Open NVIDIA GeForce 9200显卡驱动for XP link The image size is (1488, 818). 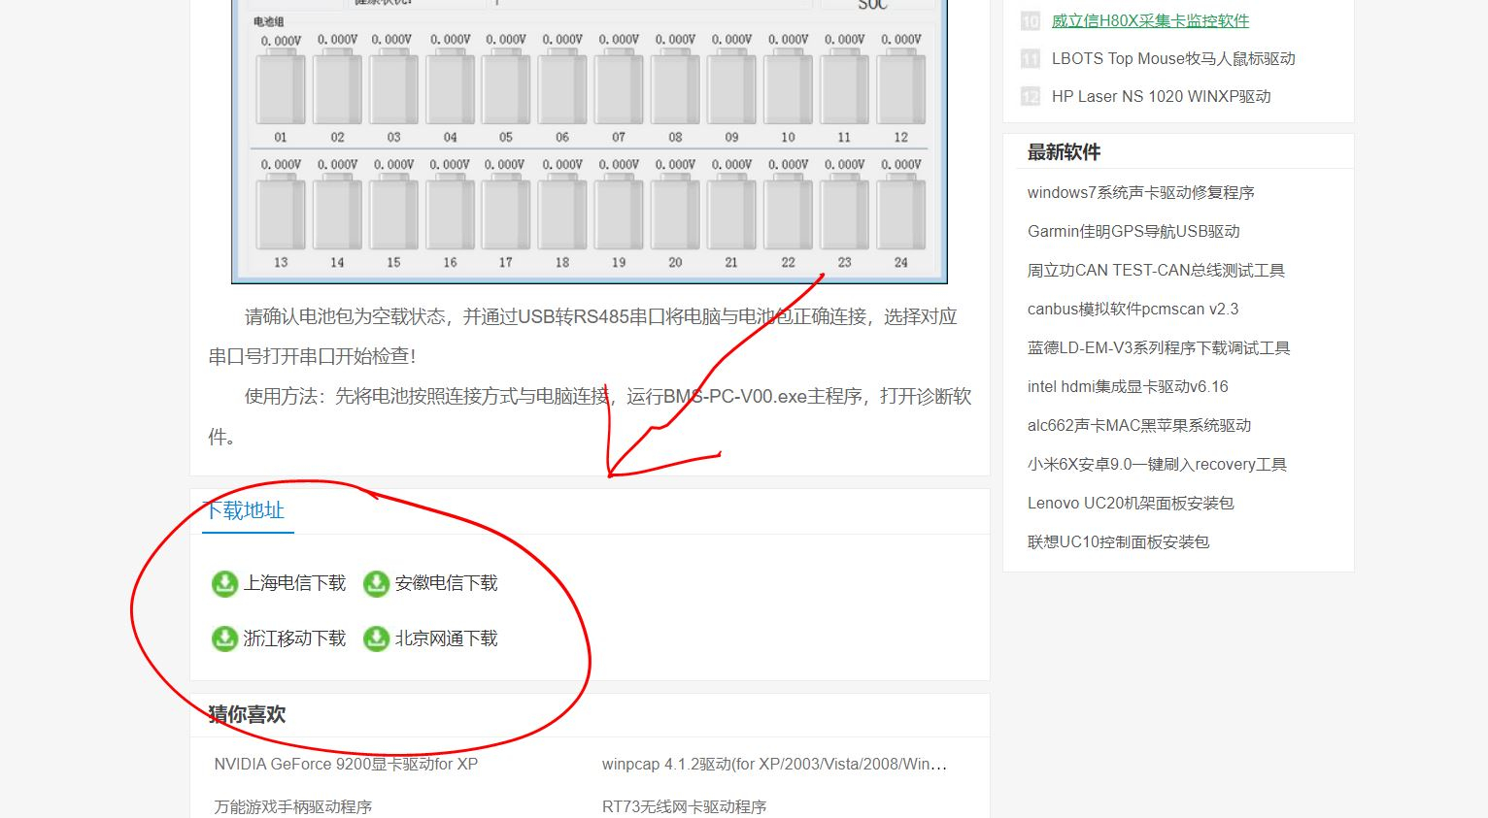346,764
